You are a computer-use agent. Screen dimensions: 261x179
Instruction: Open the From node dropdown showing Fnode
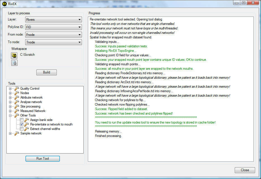pyautogui.click(x=53, y=35)
